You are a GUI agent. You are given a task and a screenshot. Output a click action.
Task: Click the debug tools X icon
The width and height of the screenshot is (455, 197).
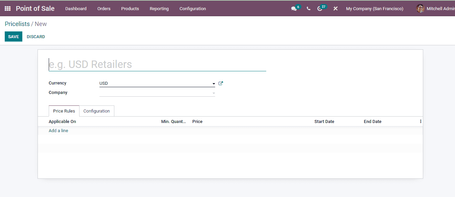click(336, 9)
